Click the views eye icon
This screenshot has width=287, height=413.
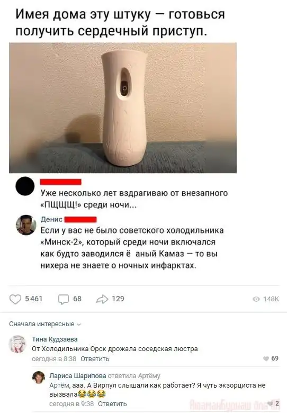click(256, 299)
